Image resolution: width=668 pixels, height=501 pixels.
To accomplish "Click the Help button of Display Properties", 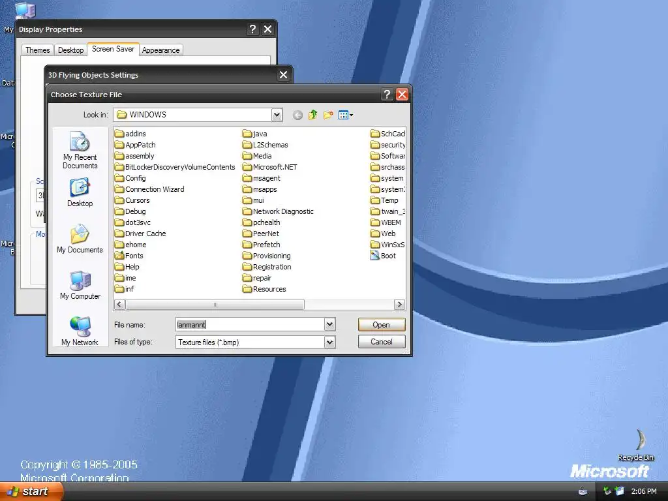I will pyautogui.click(x=252, y=29).
